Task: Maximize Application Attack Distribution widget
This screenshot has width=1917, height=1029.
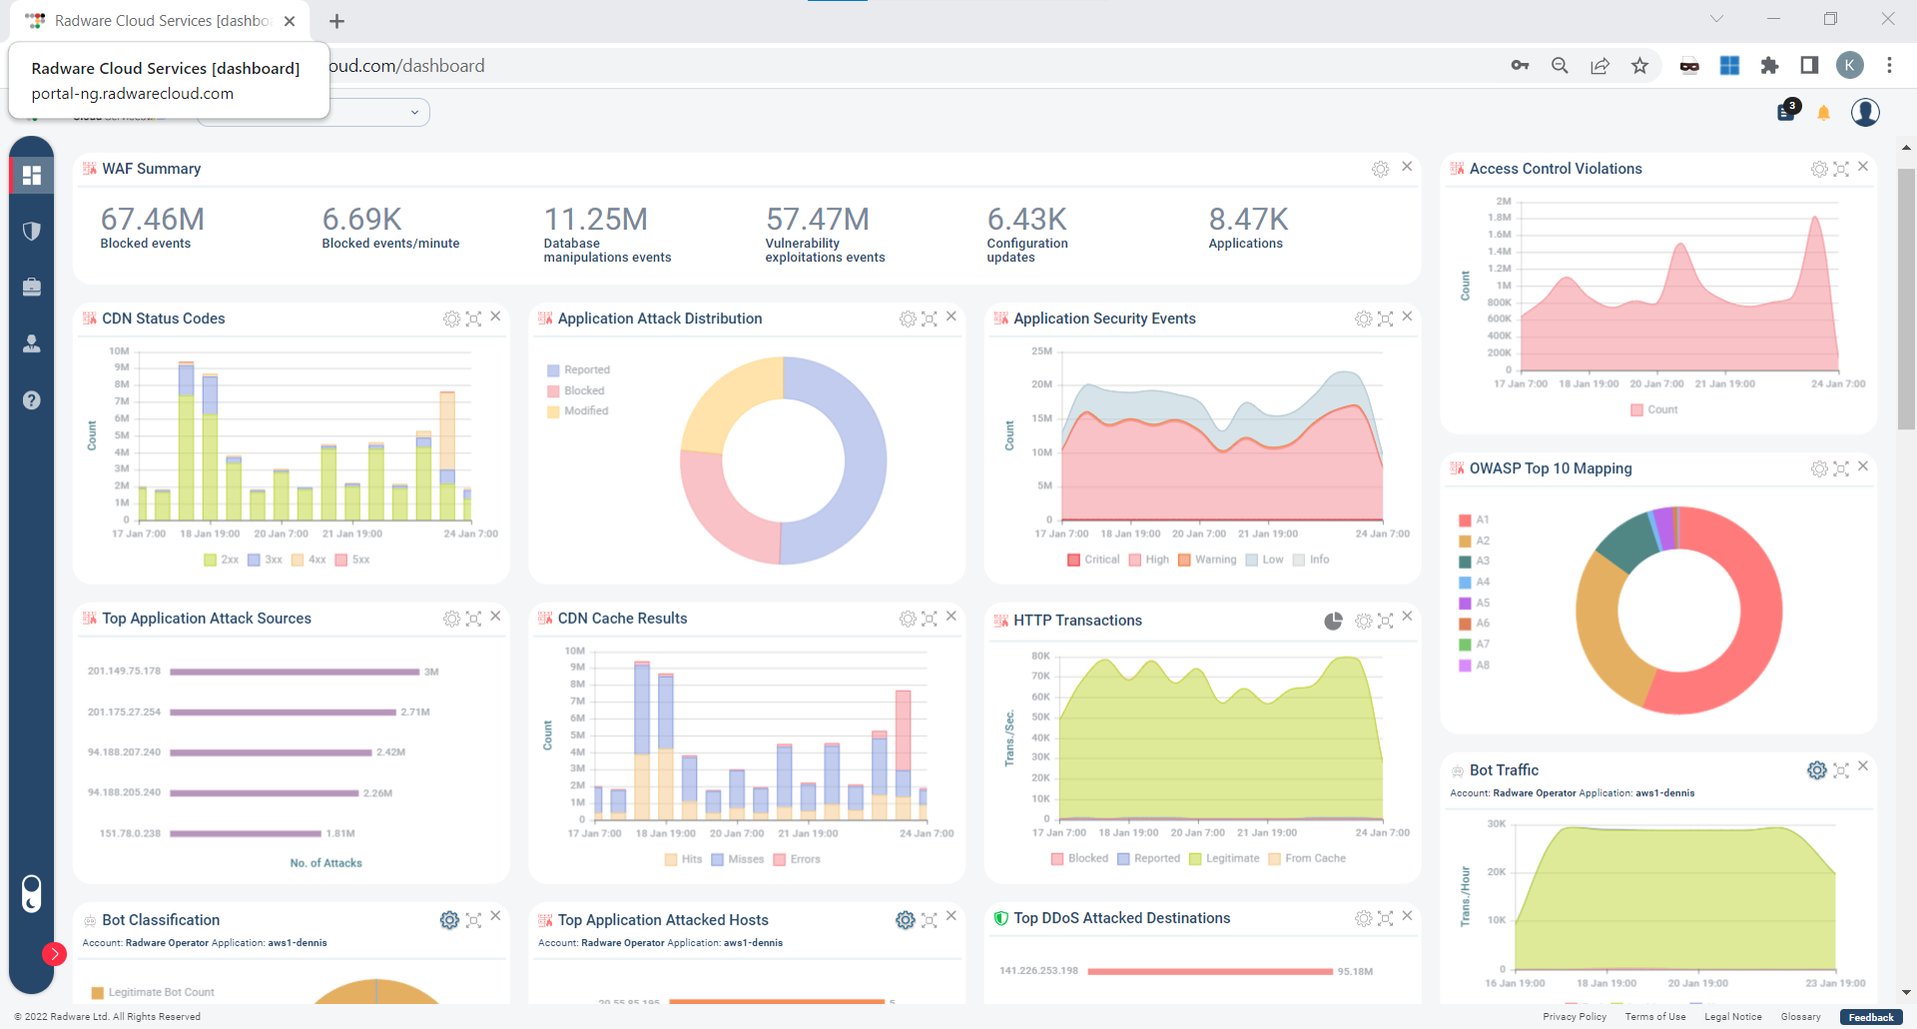Action: tap(930, 319)
